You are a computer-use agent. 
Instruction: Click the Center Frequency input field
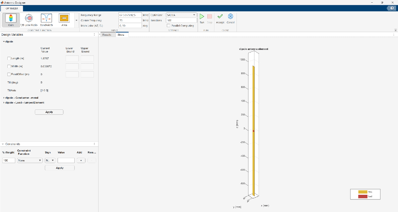(130, 20)
